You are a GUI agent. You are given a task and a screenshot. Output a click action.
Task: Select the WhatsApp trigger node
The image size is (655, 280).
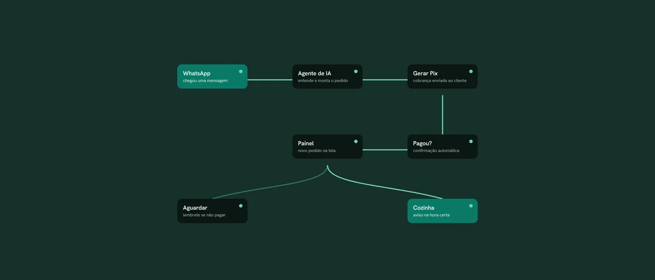[212, 76]
